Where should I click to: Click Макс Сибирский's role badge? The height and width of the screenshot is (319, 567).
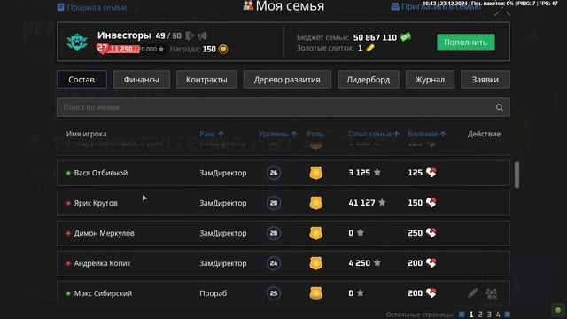pos(315,293)
